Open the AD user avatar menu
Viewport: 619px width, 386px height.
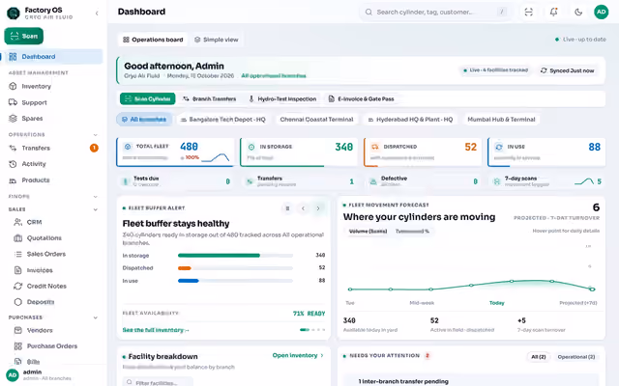pyautogui.click(x=602, y=12)
